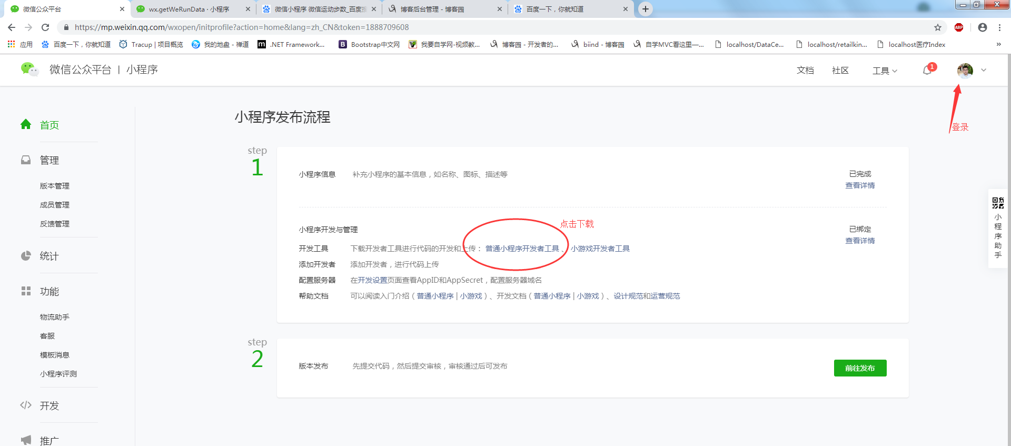This screenshot has width=1011, height=446.
Task: Open Chrome three-dot menu
Action: [x=999, y=27]
